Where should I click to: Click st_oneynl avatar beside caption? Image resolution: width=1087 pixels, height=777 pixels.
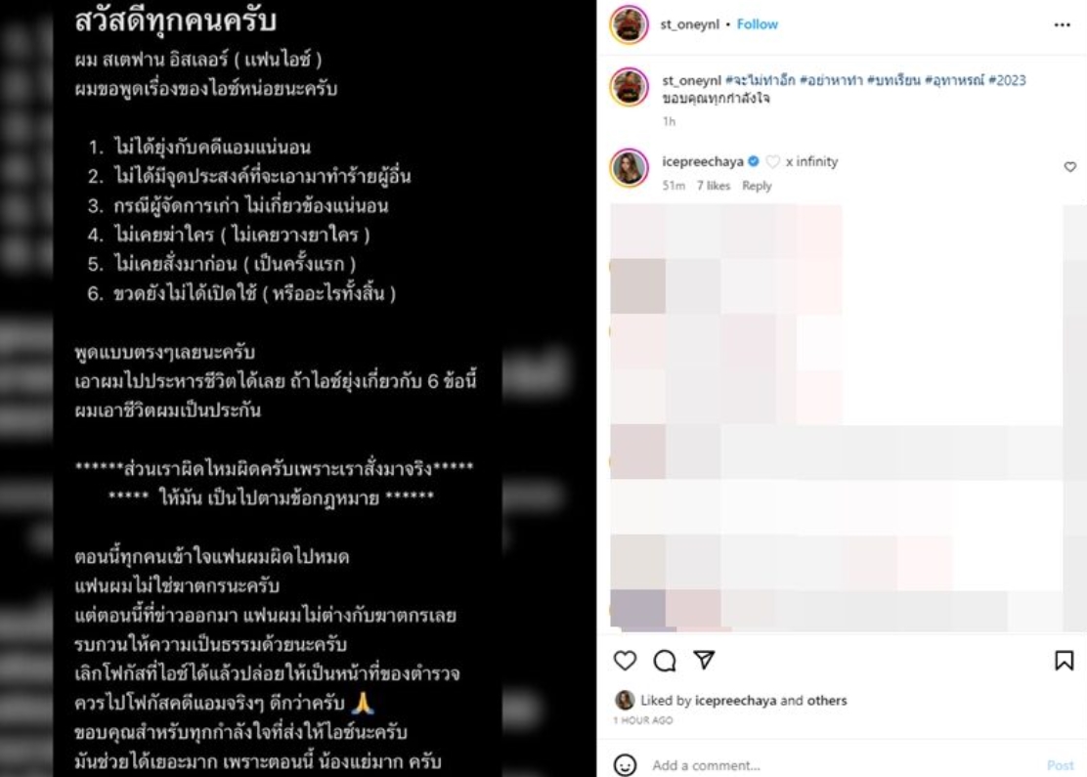pyautogui.click(x=629, y=87)
